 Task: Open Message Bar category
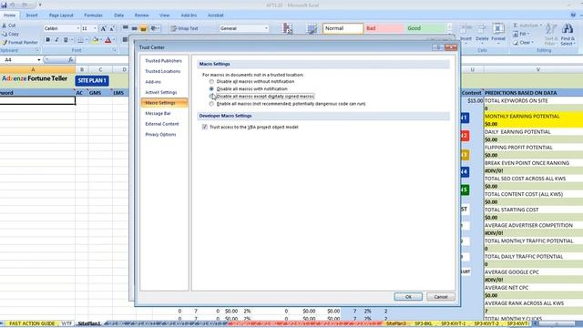click(x=158, y=113)
